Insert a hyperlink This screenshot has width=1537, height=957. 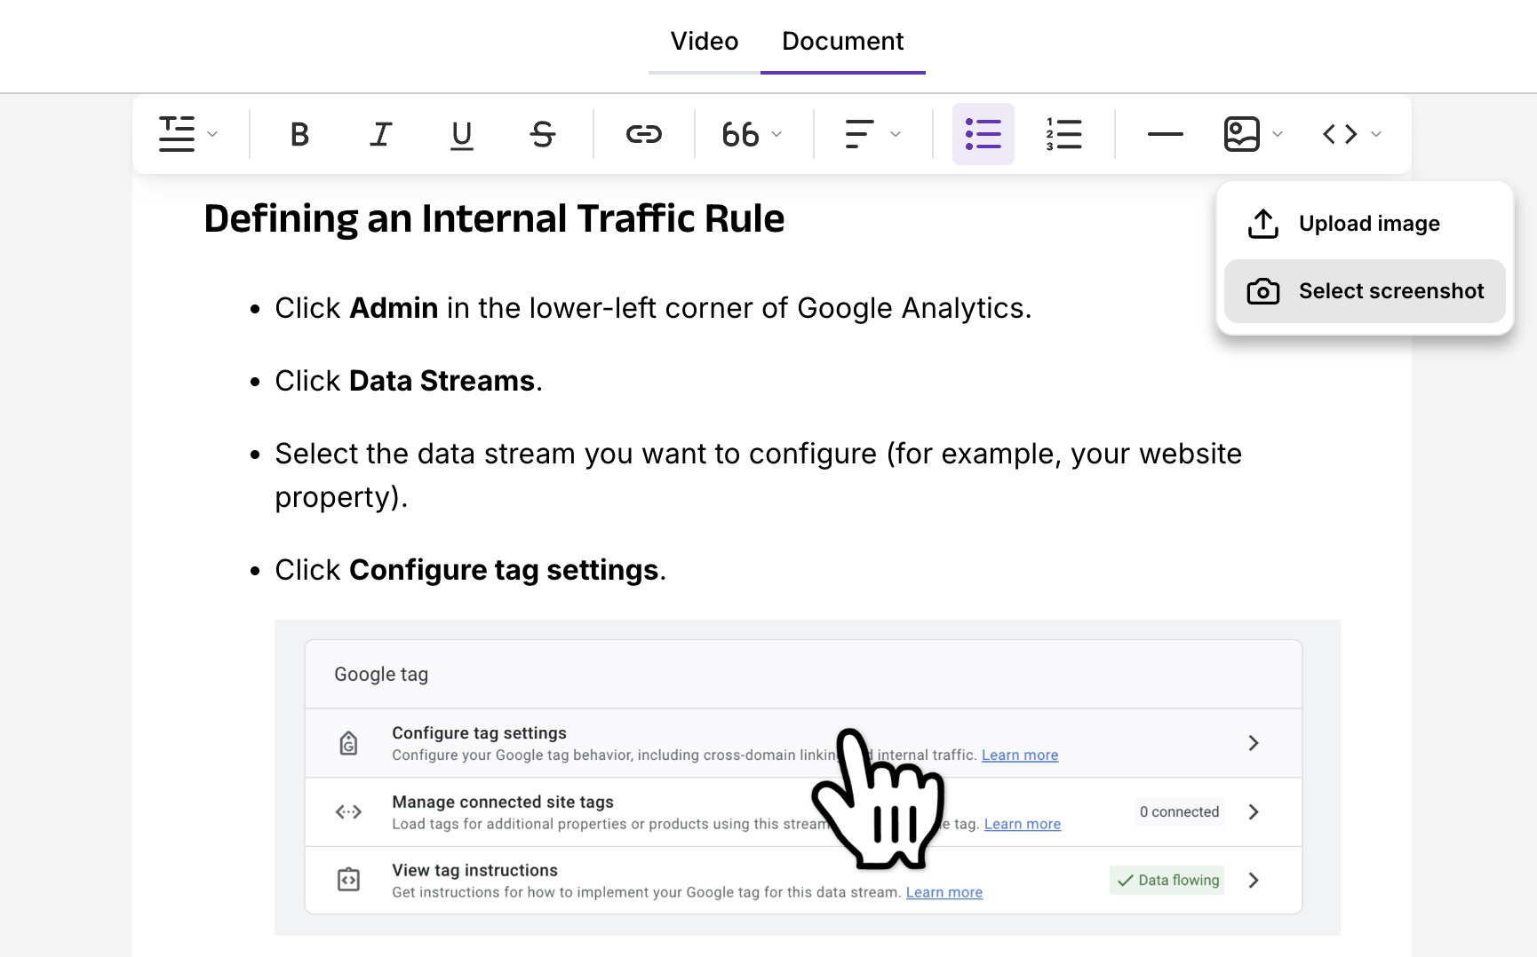[643, 134]
